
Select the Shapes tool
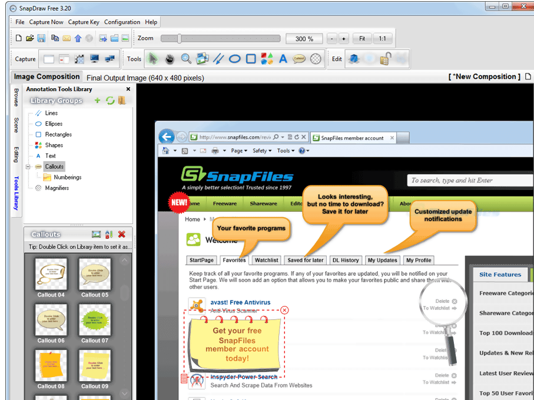click(x=267, y=58)
